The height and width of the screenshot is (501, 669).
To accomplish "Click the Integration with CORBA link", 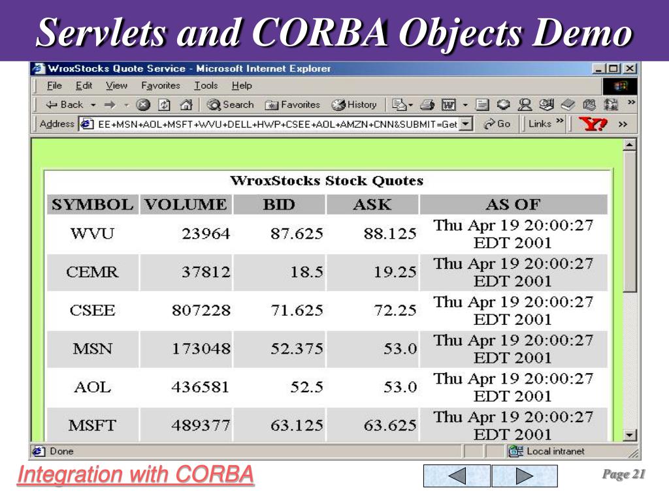I will point(136,475).
